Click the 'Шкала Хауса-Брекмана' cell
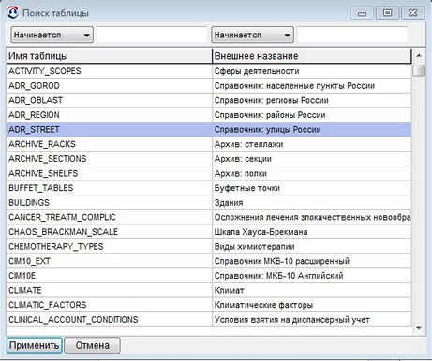Viewport: 432px width, 361px height. click(x=312, y=232)
